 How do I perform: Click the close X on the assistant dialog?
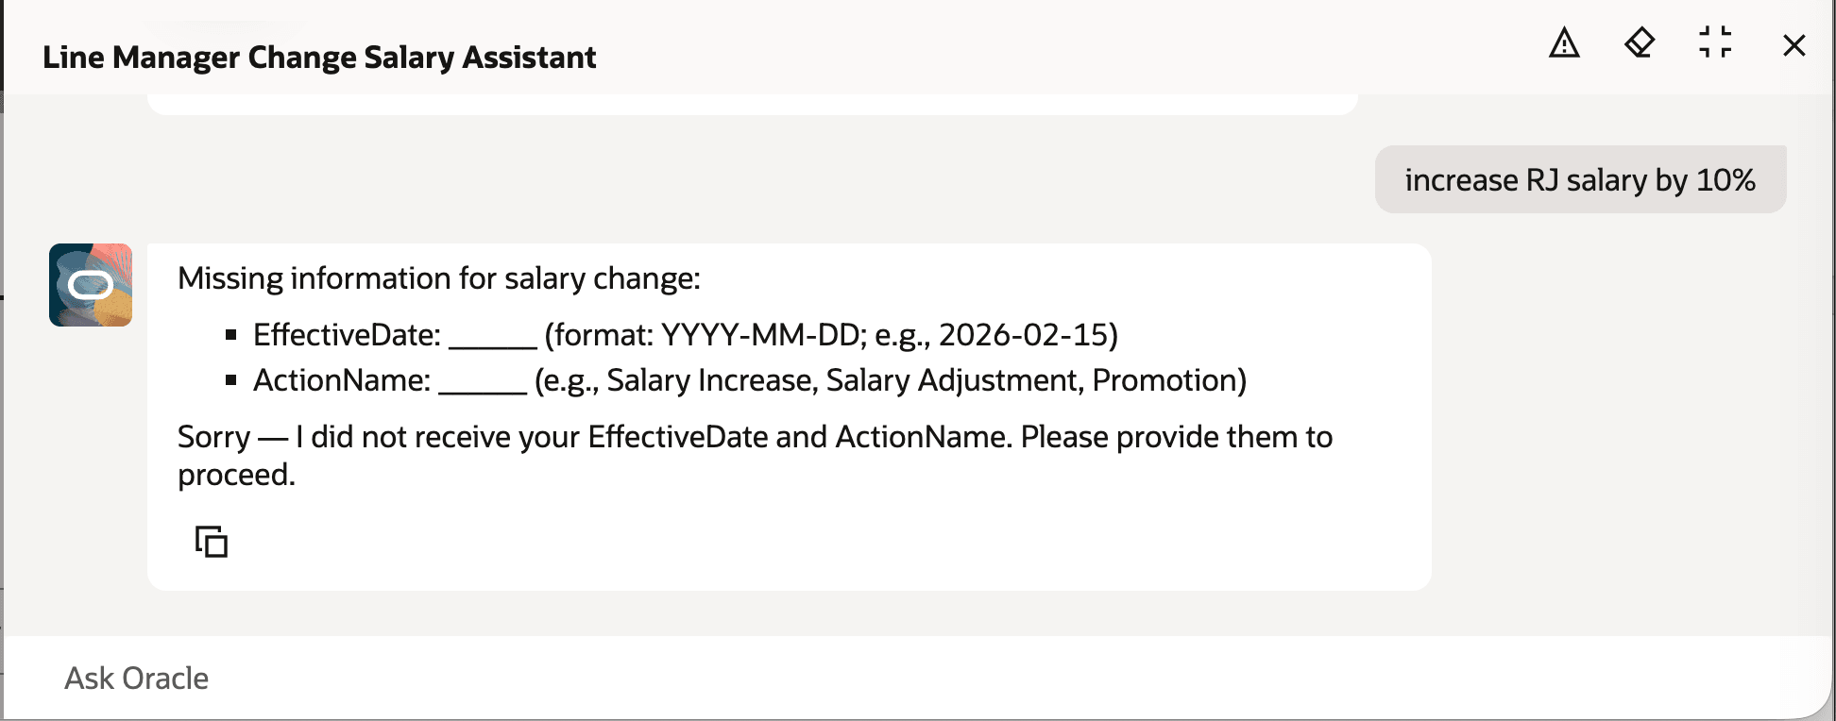pyautogui.click(x=1793, y=46)
